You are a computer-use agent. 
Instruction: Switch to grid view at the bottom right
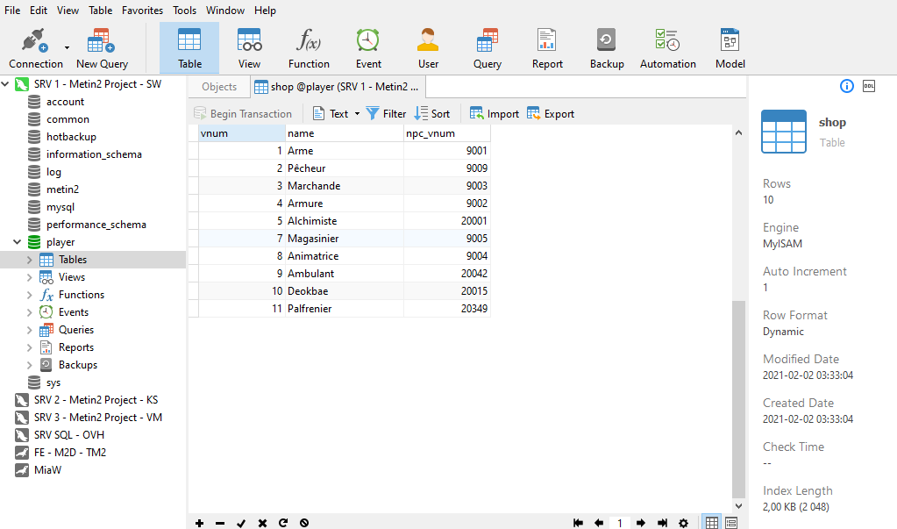(712, 523)
